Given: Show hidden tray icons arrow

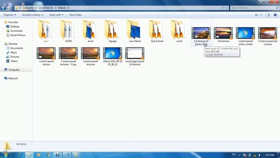Looking at the screenshot, I should pos(239,155).
